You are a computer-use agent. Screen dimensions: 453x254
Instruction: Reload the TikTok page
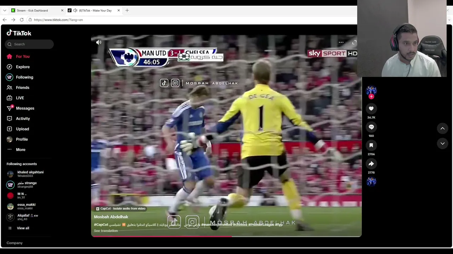[22, 20]
